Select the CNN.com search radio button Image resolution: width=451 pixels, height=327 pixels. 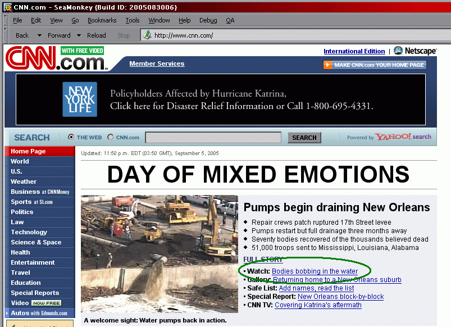pos(111,137)
